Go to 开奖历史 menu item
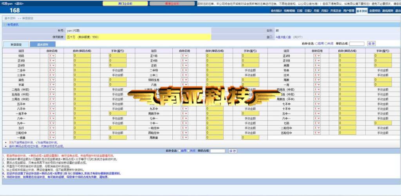This screenshot has height=196, width=401. pyautogui.click(x=336, y=11)
